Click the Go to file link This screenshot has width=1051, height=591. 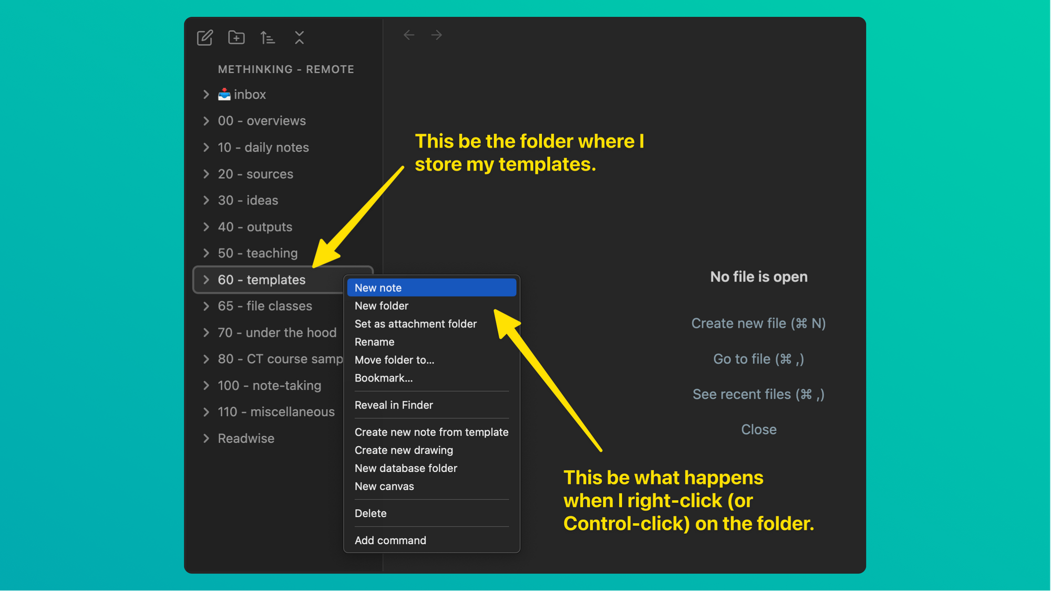[758, 359]
